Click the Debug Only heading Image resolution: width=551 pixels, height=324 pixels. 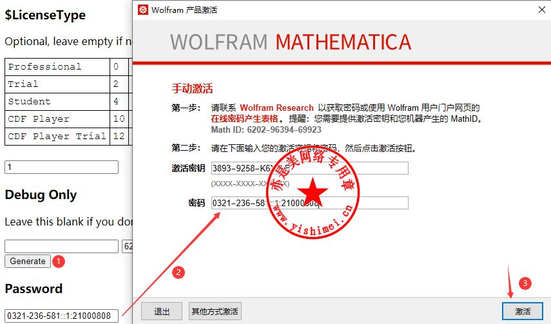(41, 195)
